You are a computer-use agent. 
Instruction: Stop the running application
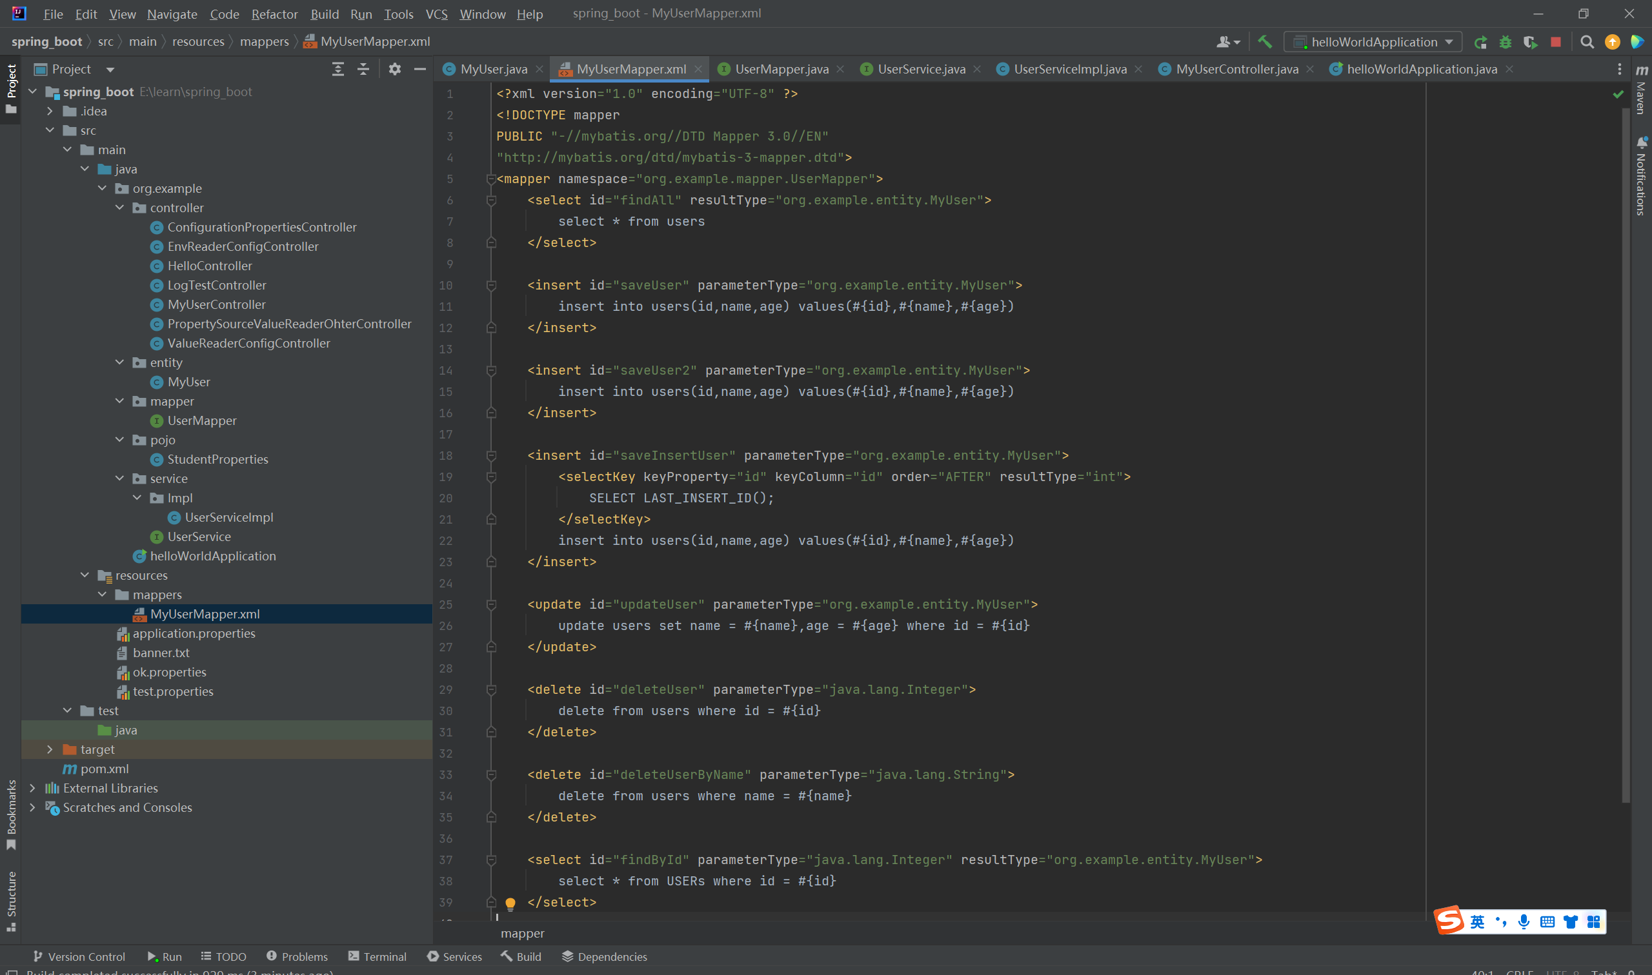tap(1555, 42)
